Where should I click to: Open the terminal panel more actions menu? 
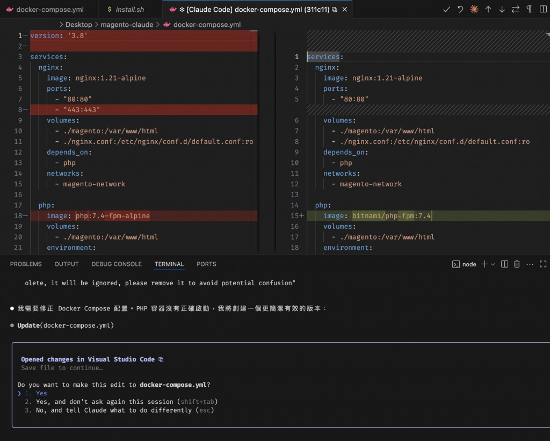530,264
